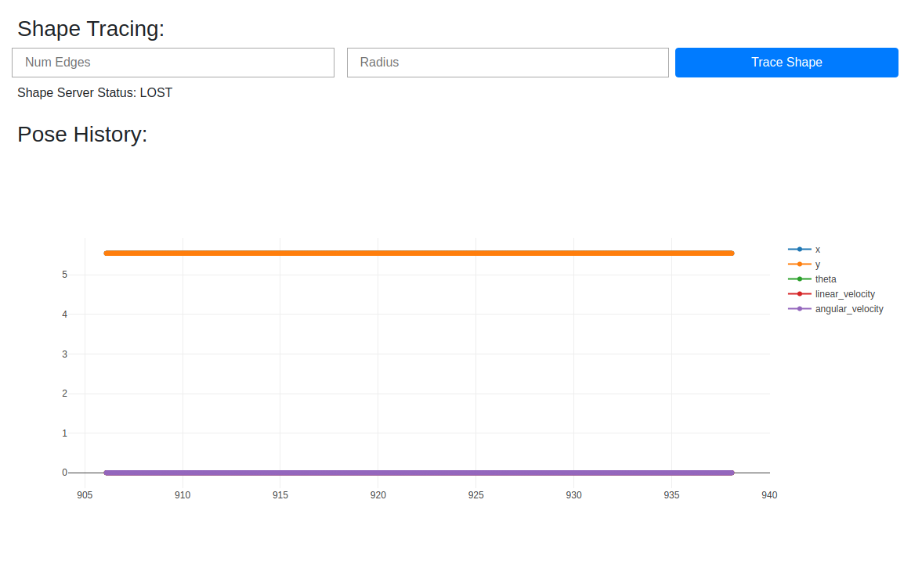922x586 pixels.
Task: Click the Shape Tracing heading
Action: click(91, 29)
